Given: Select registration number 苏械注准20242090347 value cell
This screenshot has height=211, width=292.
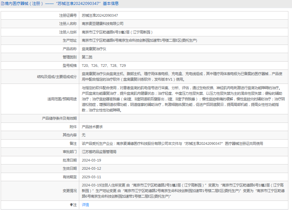Looking at the screenshot, I should tap(100, 15).
